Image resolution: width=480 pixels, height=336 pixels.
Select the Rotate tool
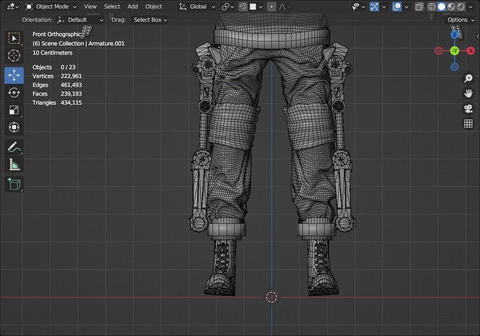14,93
